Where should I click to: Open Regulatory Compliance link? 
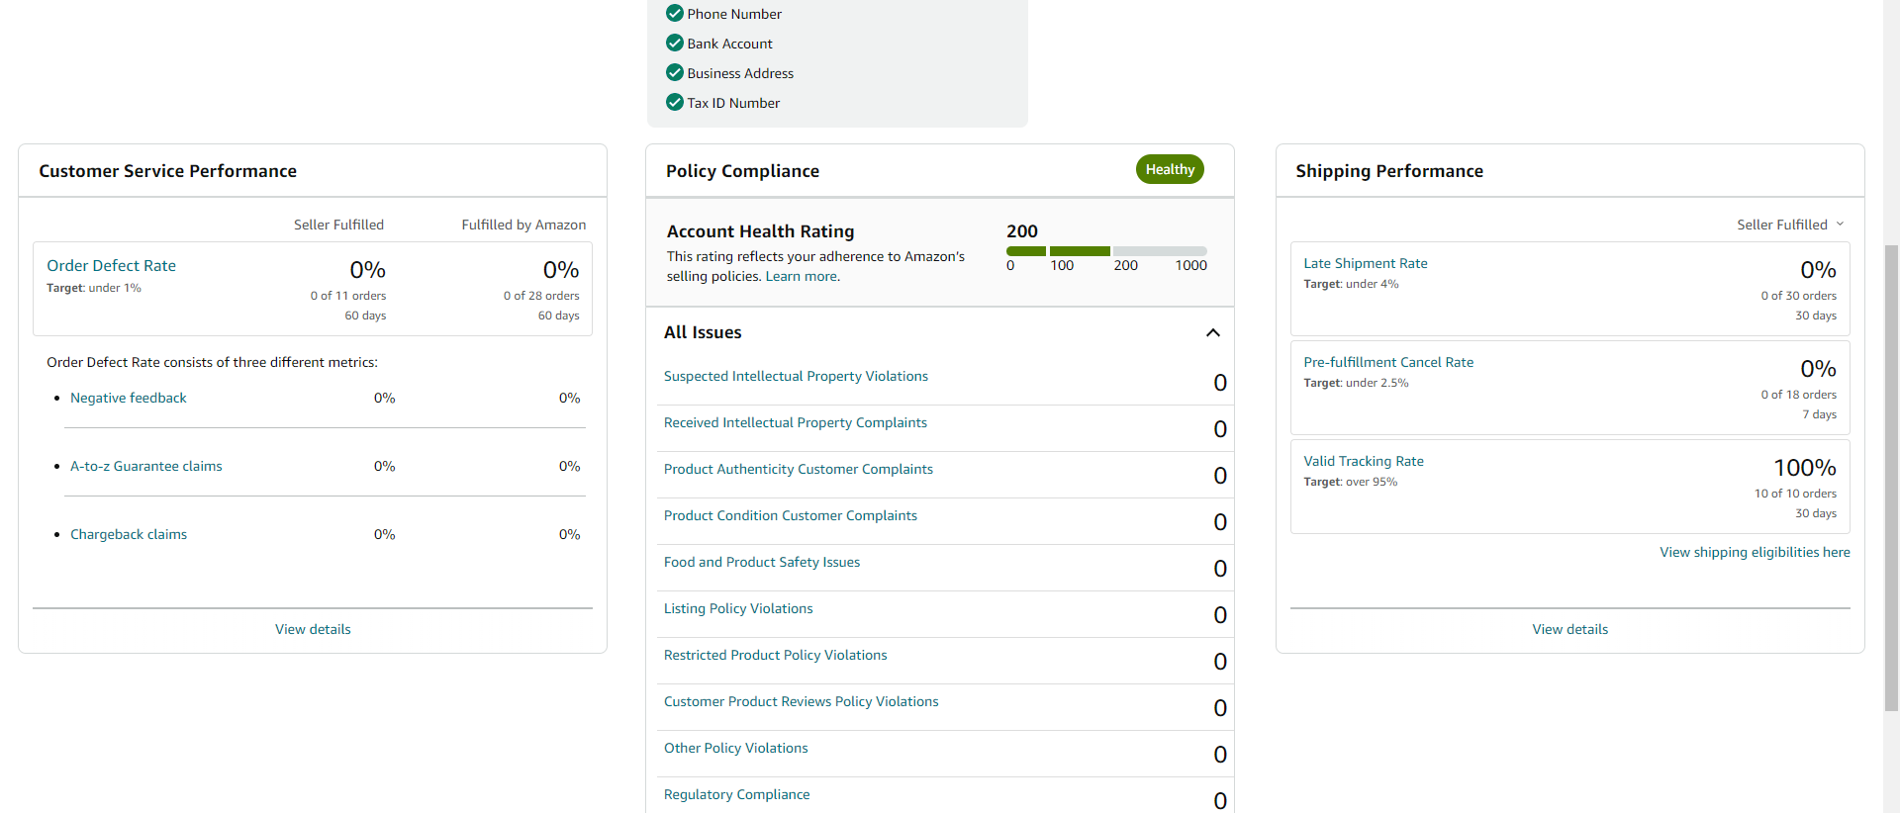click(x=736, y=794)
